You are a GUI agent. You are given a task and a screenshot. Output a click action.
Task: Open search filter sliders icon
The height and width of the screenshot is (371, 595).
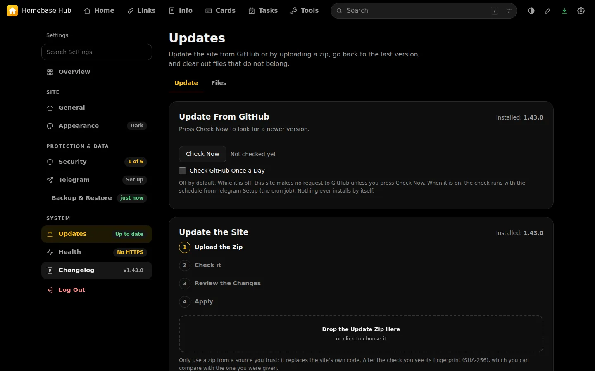coord(509,11)
